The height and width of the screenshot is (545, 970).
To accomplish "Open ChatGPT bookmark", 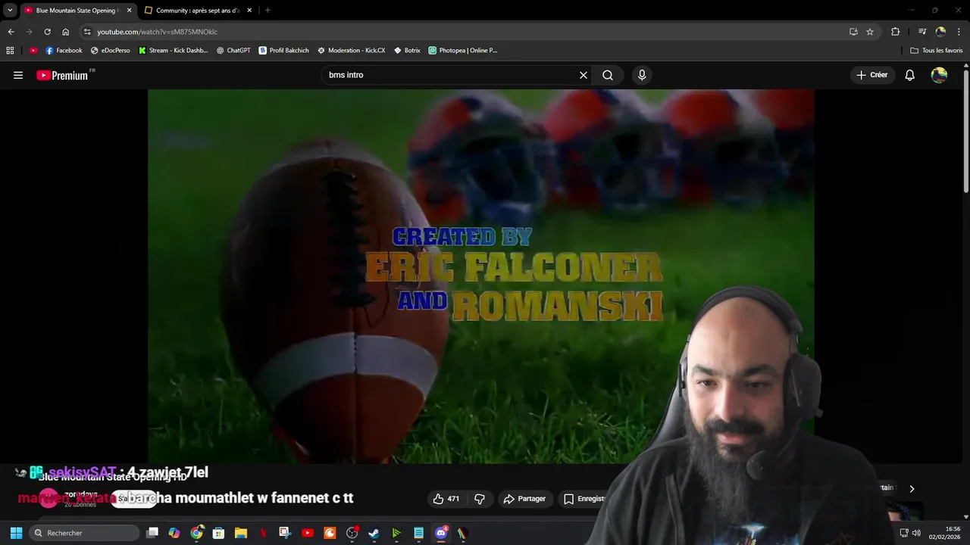I will coord(233,51).
